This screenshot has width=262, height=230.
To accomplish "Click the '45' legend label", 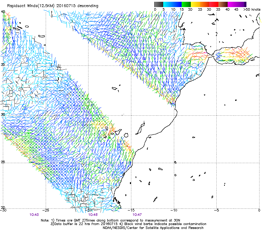I will click(236, 10).
